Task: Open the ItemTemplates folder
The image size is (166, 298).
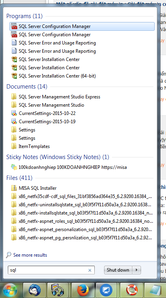Action: click(82, 146)
